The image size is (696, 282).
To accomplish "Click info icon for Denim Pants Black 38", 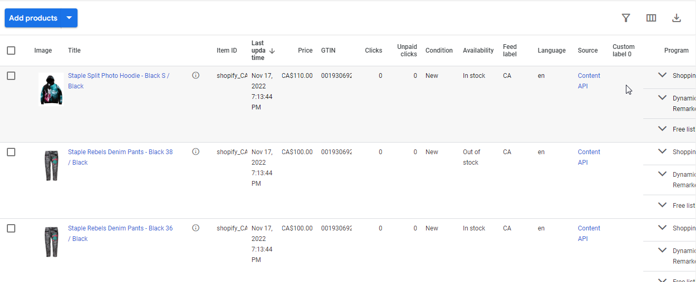I will tap(196, 152).
